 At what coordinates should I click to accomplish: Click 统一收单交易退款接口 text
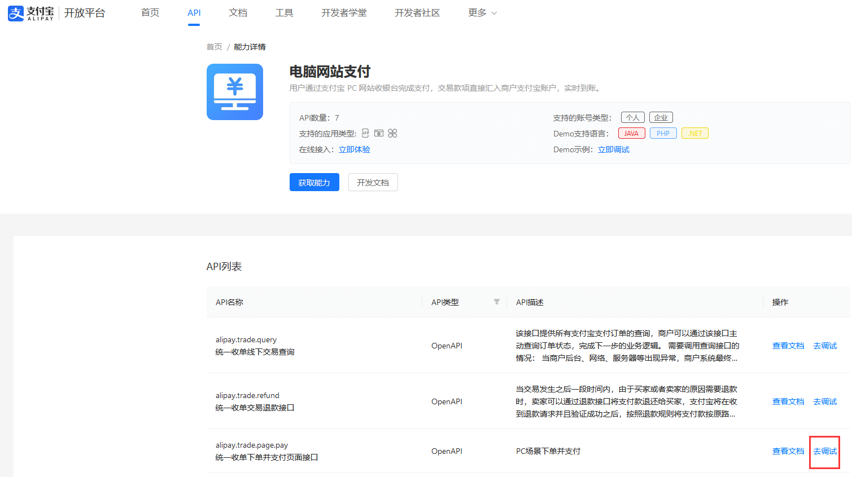(255, 408)
